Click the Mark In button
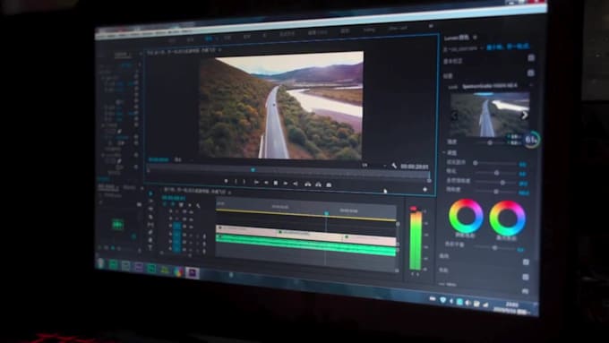The height and width of the screenshot is (343, 609). (x=236, y=182)
